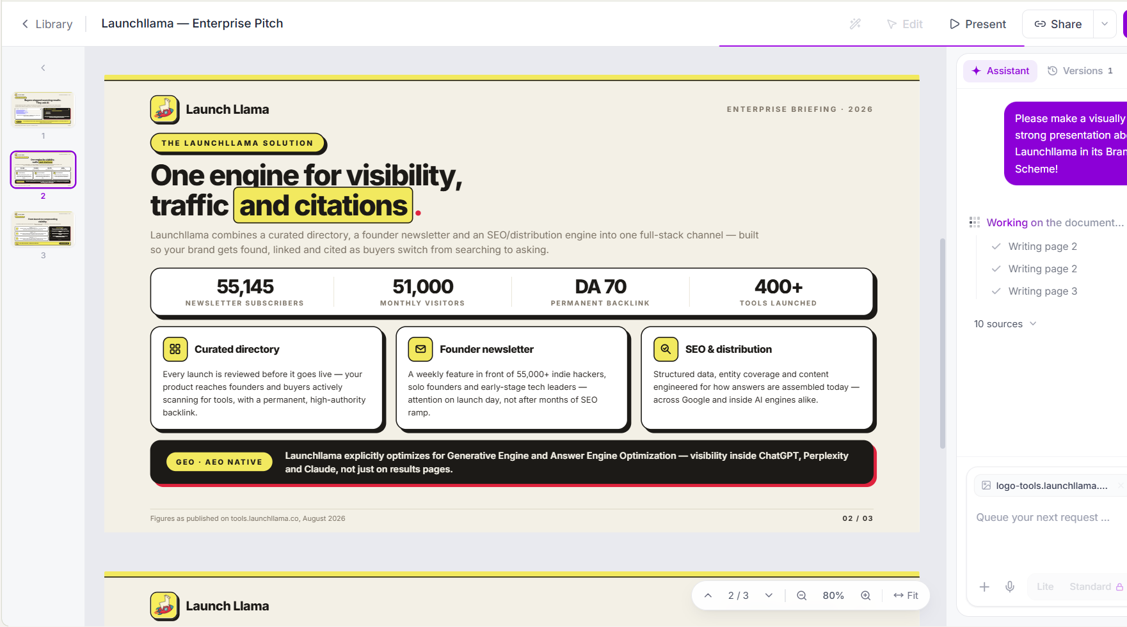Click the purple user prompt message bubble
The height and width of the screenshot is (627, 1127).
click(1066, 144)
